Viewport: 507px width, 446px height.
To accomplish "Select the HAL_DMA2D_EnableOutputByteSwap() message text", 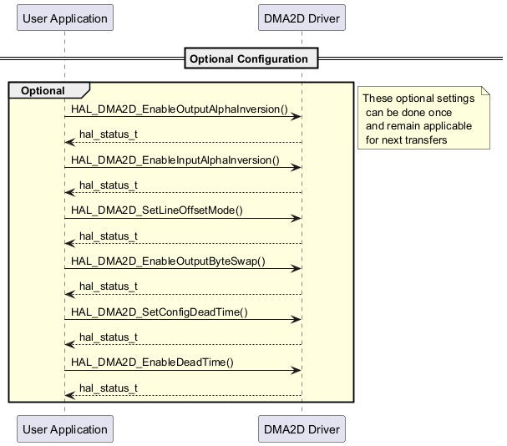I will [168, 261].
